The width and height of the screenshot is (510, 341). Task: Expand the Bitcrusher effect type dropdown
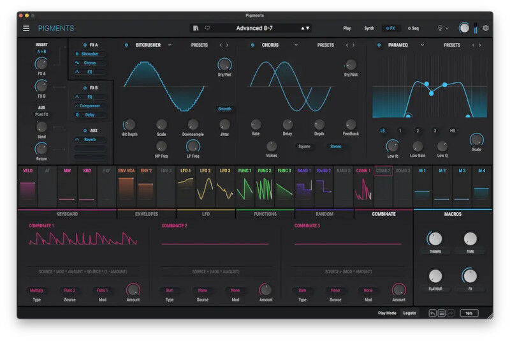click(170, 45)
